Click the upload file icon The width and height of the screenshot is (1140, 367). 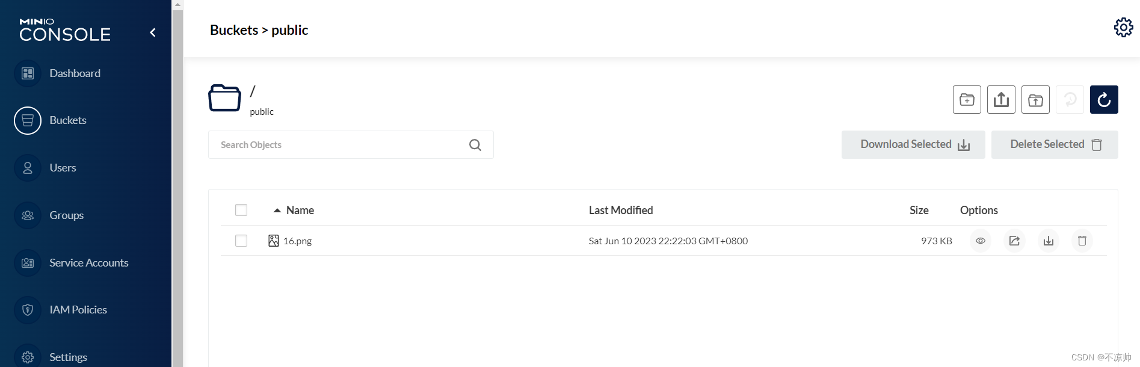(1001, 100)
